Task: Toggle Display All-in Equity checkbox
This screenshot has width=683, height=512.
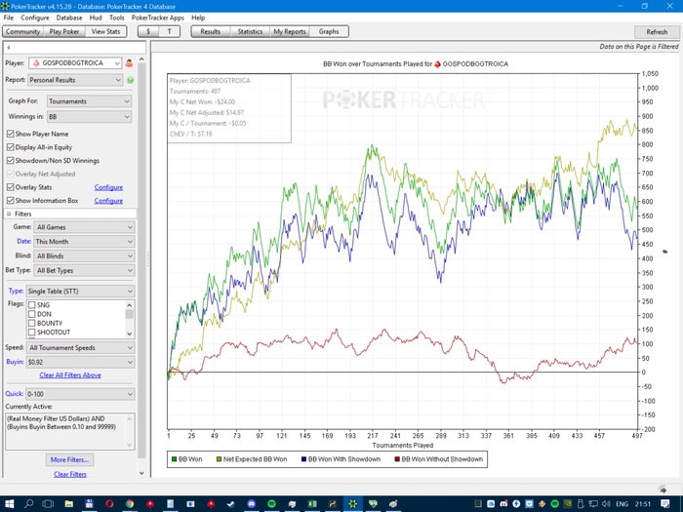Action: coord(11,147)
